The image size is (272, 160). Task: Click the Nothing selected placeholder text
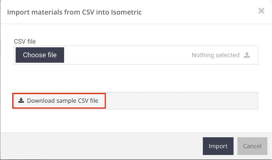[216, 55]
